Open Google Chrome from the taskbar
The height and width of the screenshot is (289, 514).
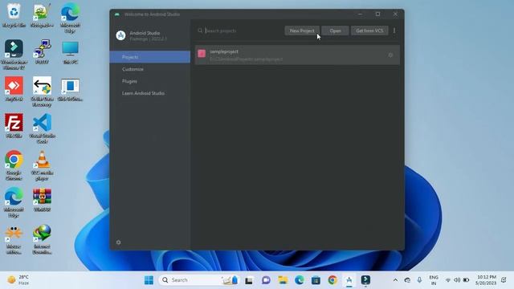point(332,280)
